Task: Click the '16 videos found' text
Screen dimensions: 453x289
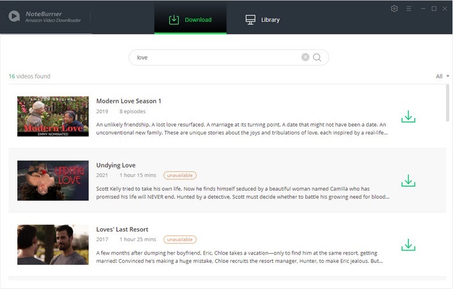Action: point(29,76)
